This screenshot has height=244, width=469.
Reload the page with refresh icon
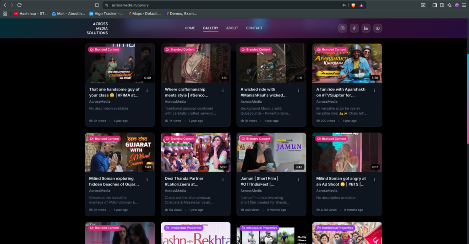[19, 5]
